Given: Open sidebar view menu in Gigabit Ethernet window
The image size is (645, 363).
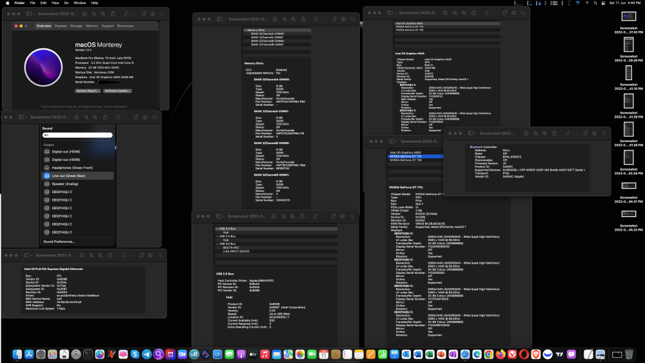Looking at the screenshot, I should tap(28, 256).
